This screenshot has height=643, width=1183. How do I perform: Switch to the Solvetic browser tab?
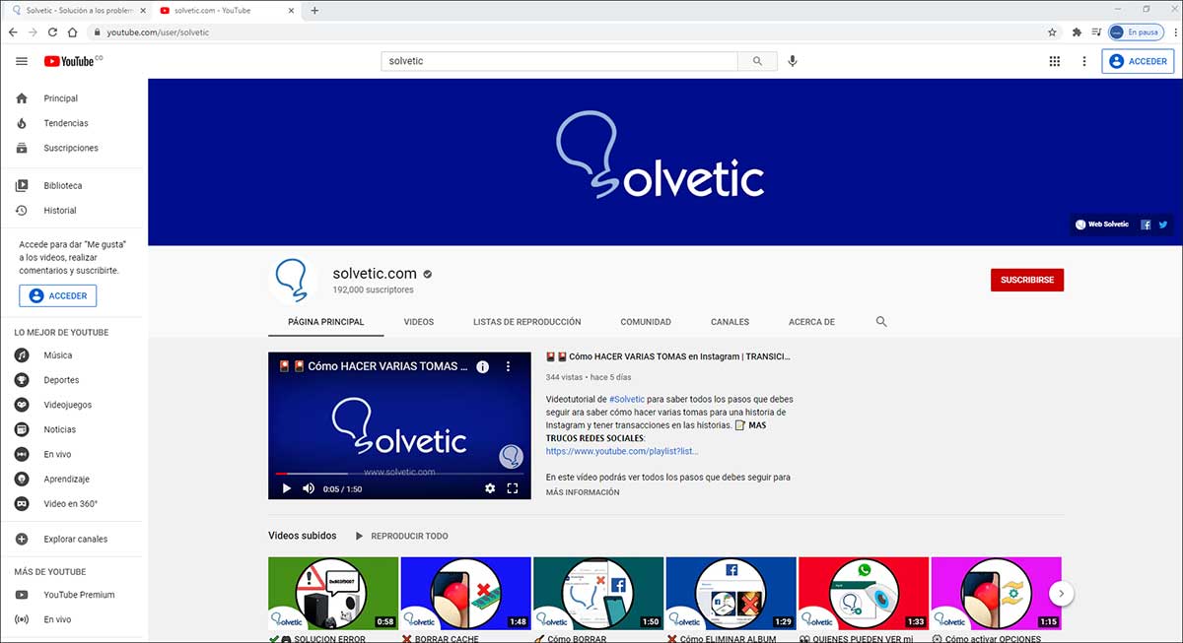(77, 11)
